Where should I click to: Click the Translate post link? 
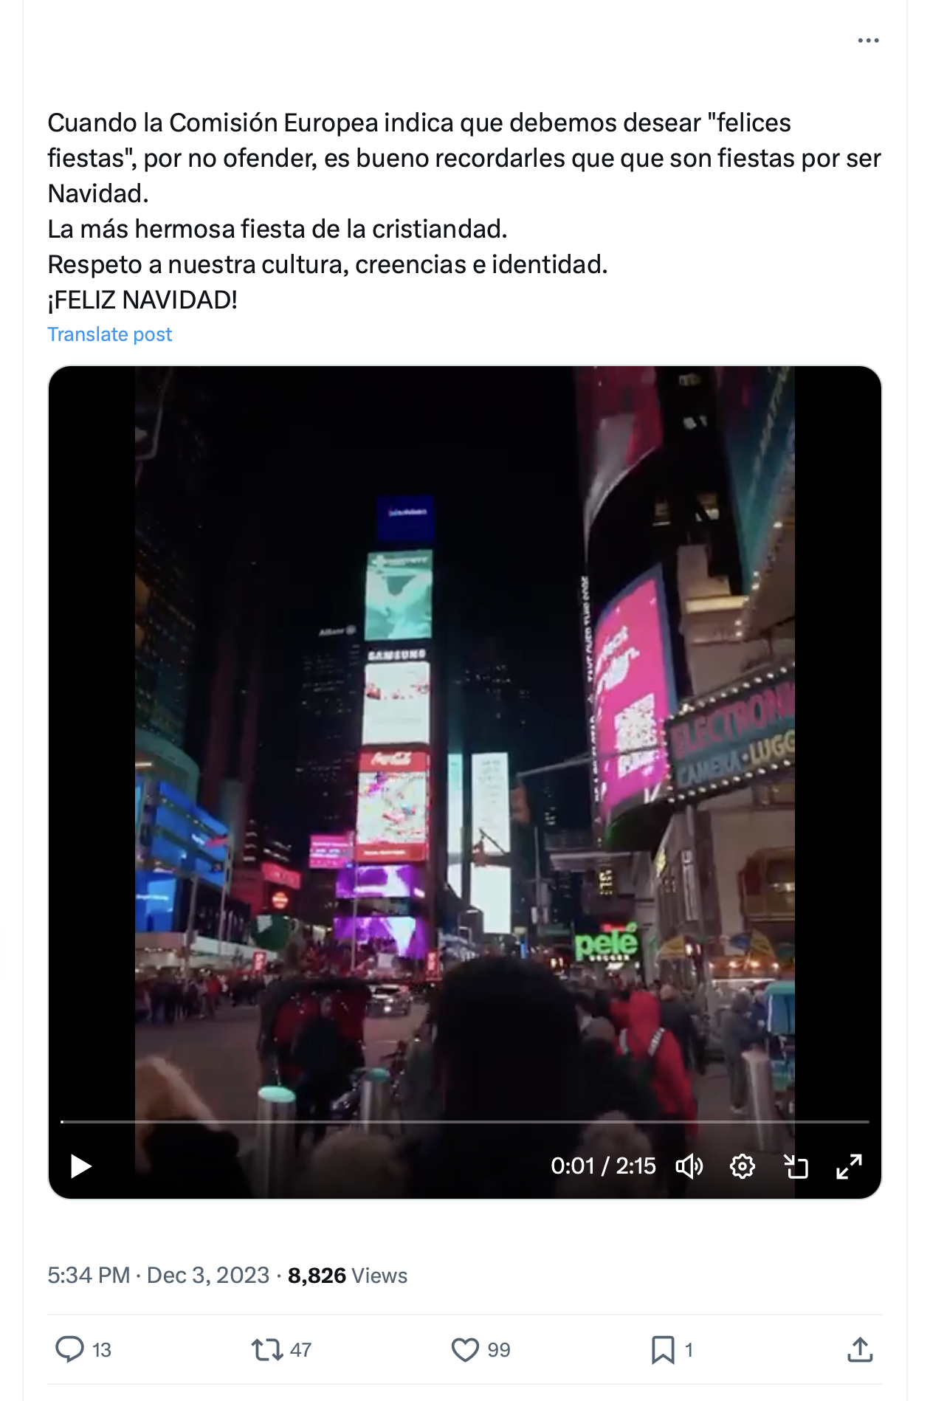point(109,334)
